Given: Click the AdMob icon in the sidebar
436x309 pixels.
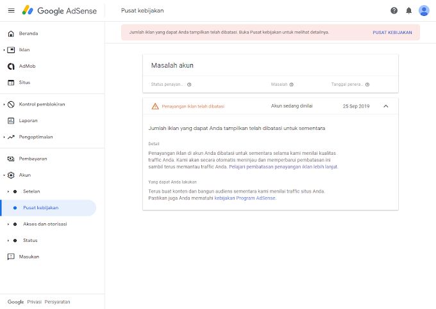Looking at the screenshot, I should (11, 67).
